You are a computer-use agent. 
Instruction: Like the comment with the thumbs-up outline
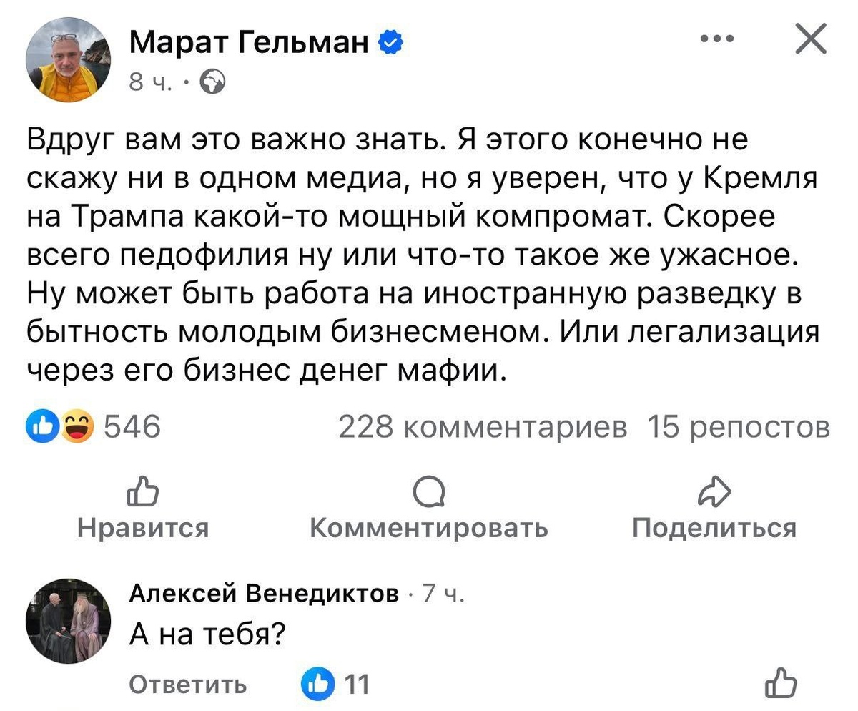point(780,683)
